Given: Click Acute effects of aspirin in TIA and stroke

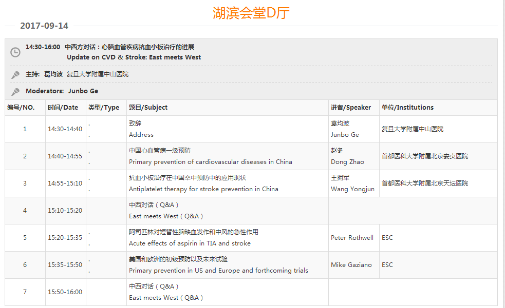Looking at the screenshot, I should point(190,243).
